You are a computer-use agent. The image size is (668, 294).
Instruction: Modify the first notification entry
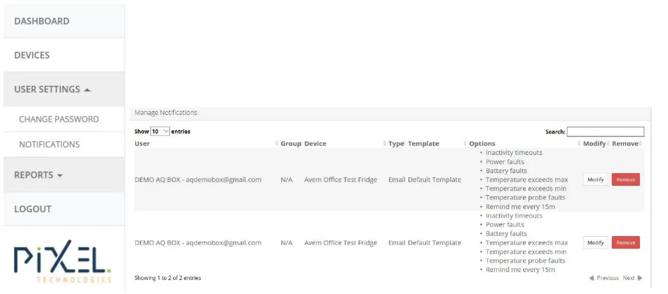point(595,180)
